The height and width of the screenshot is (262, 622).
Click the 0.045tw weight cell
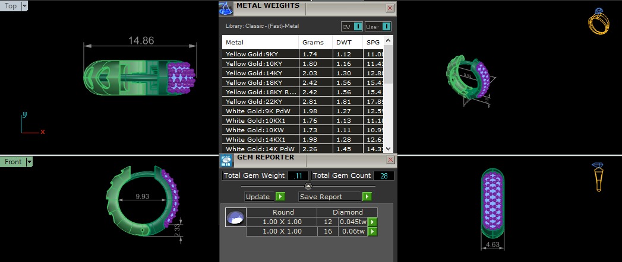353,222
